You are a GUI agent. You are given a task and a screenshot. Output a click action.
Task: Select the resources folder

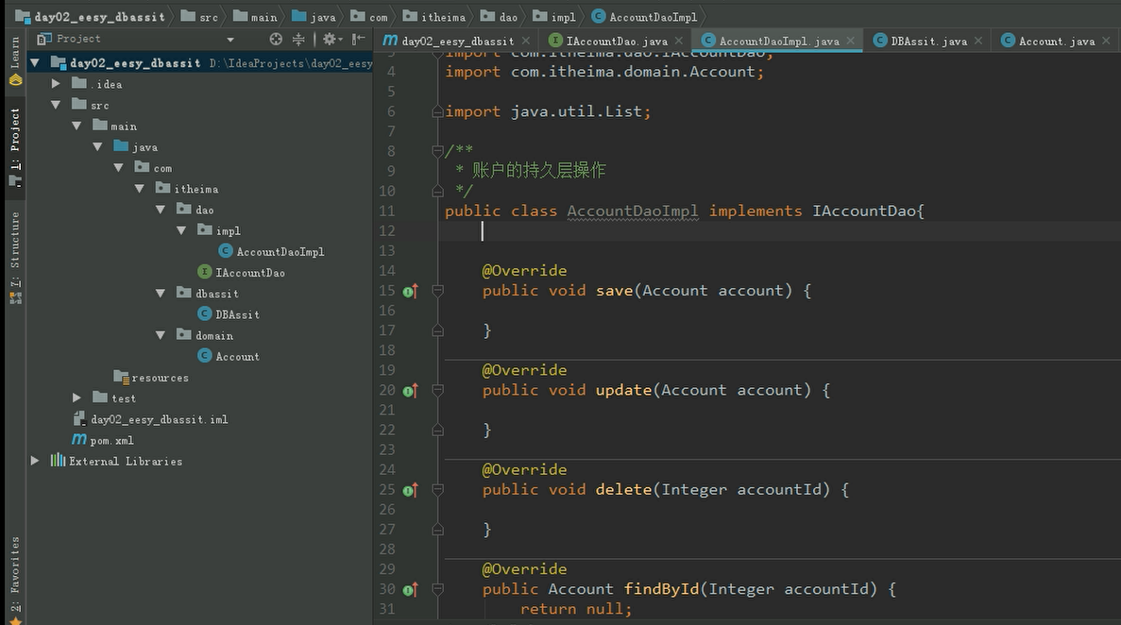[151, 377]
